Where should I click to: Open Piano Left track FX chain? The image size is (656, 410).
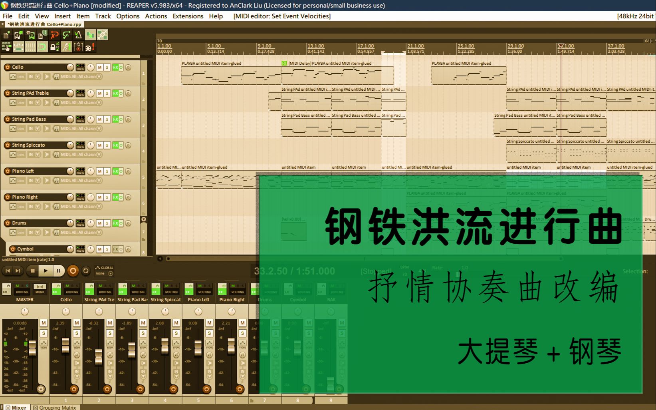(x=115, y=171)
